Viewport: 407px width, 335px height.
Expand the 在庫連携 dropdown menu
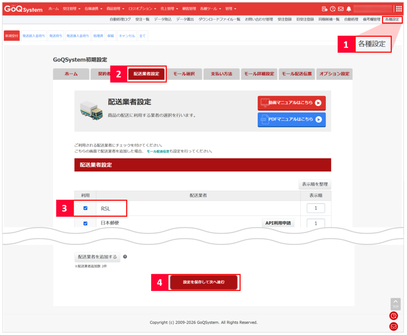pos(93,9)
